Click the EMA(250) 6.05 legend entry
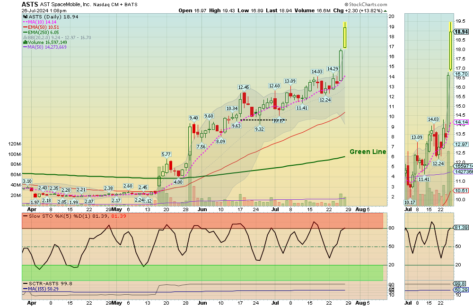This screenshot has width=473, height=307. pos(44,32)
